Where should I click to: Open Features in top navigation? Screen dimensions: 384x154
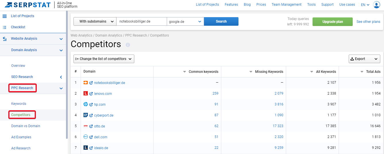(231, 5)
